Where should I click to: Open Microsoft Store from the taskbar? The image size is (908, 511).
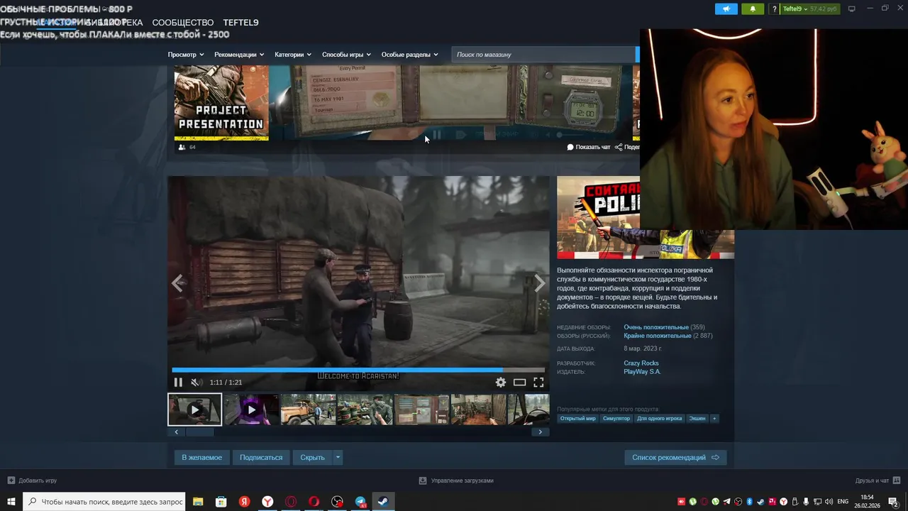click(221, 502)
